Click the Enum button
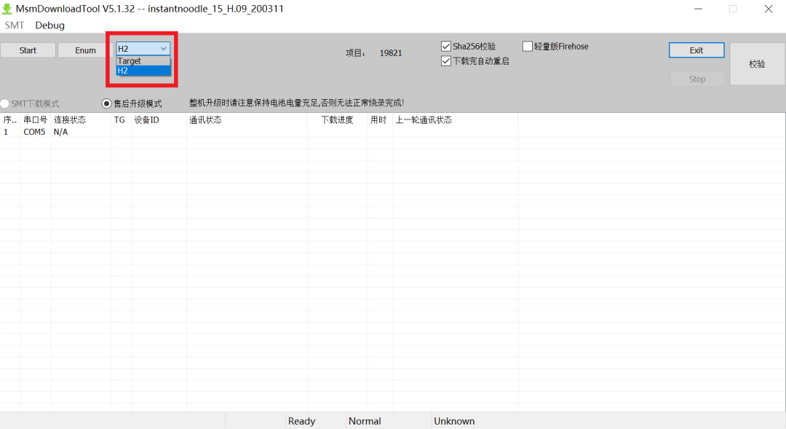The height and width of the screenshot is (429, 786). click(x=85, y=50)
